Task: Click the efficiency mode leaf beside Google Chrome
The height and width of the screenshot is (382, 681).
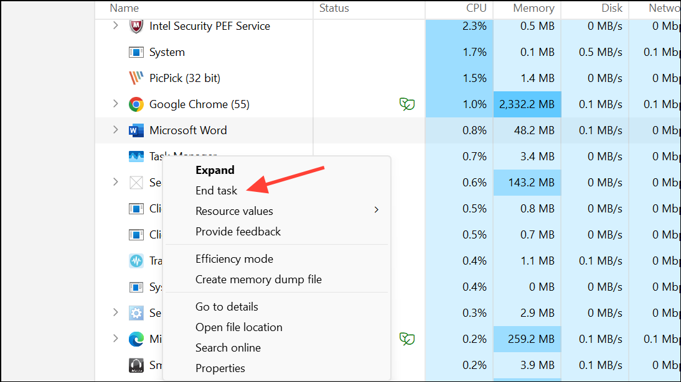Action: [x=407, y=104]
